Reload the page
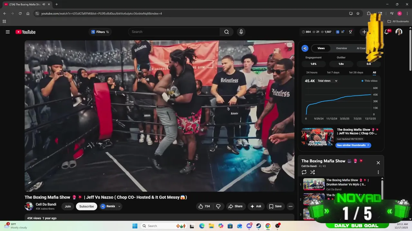 coord(20,13)
